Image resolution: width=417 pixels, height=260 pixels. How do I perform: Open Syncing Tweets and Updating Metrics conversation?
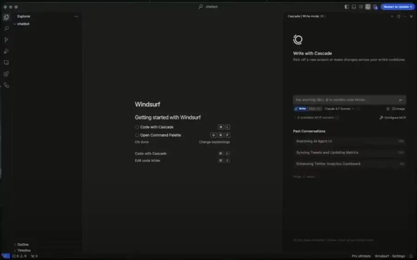point(350,153)
